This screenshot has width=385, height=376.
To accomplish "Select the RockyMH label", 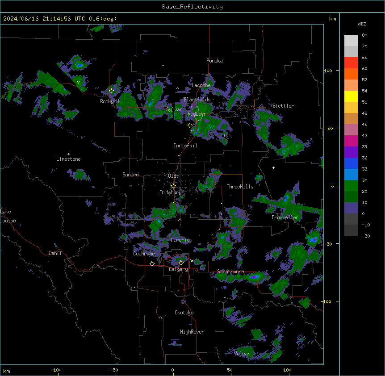I will click(109, 101).
